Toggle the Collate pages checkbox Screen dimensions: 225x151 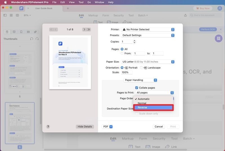[137, 88]
